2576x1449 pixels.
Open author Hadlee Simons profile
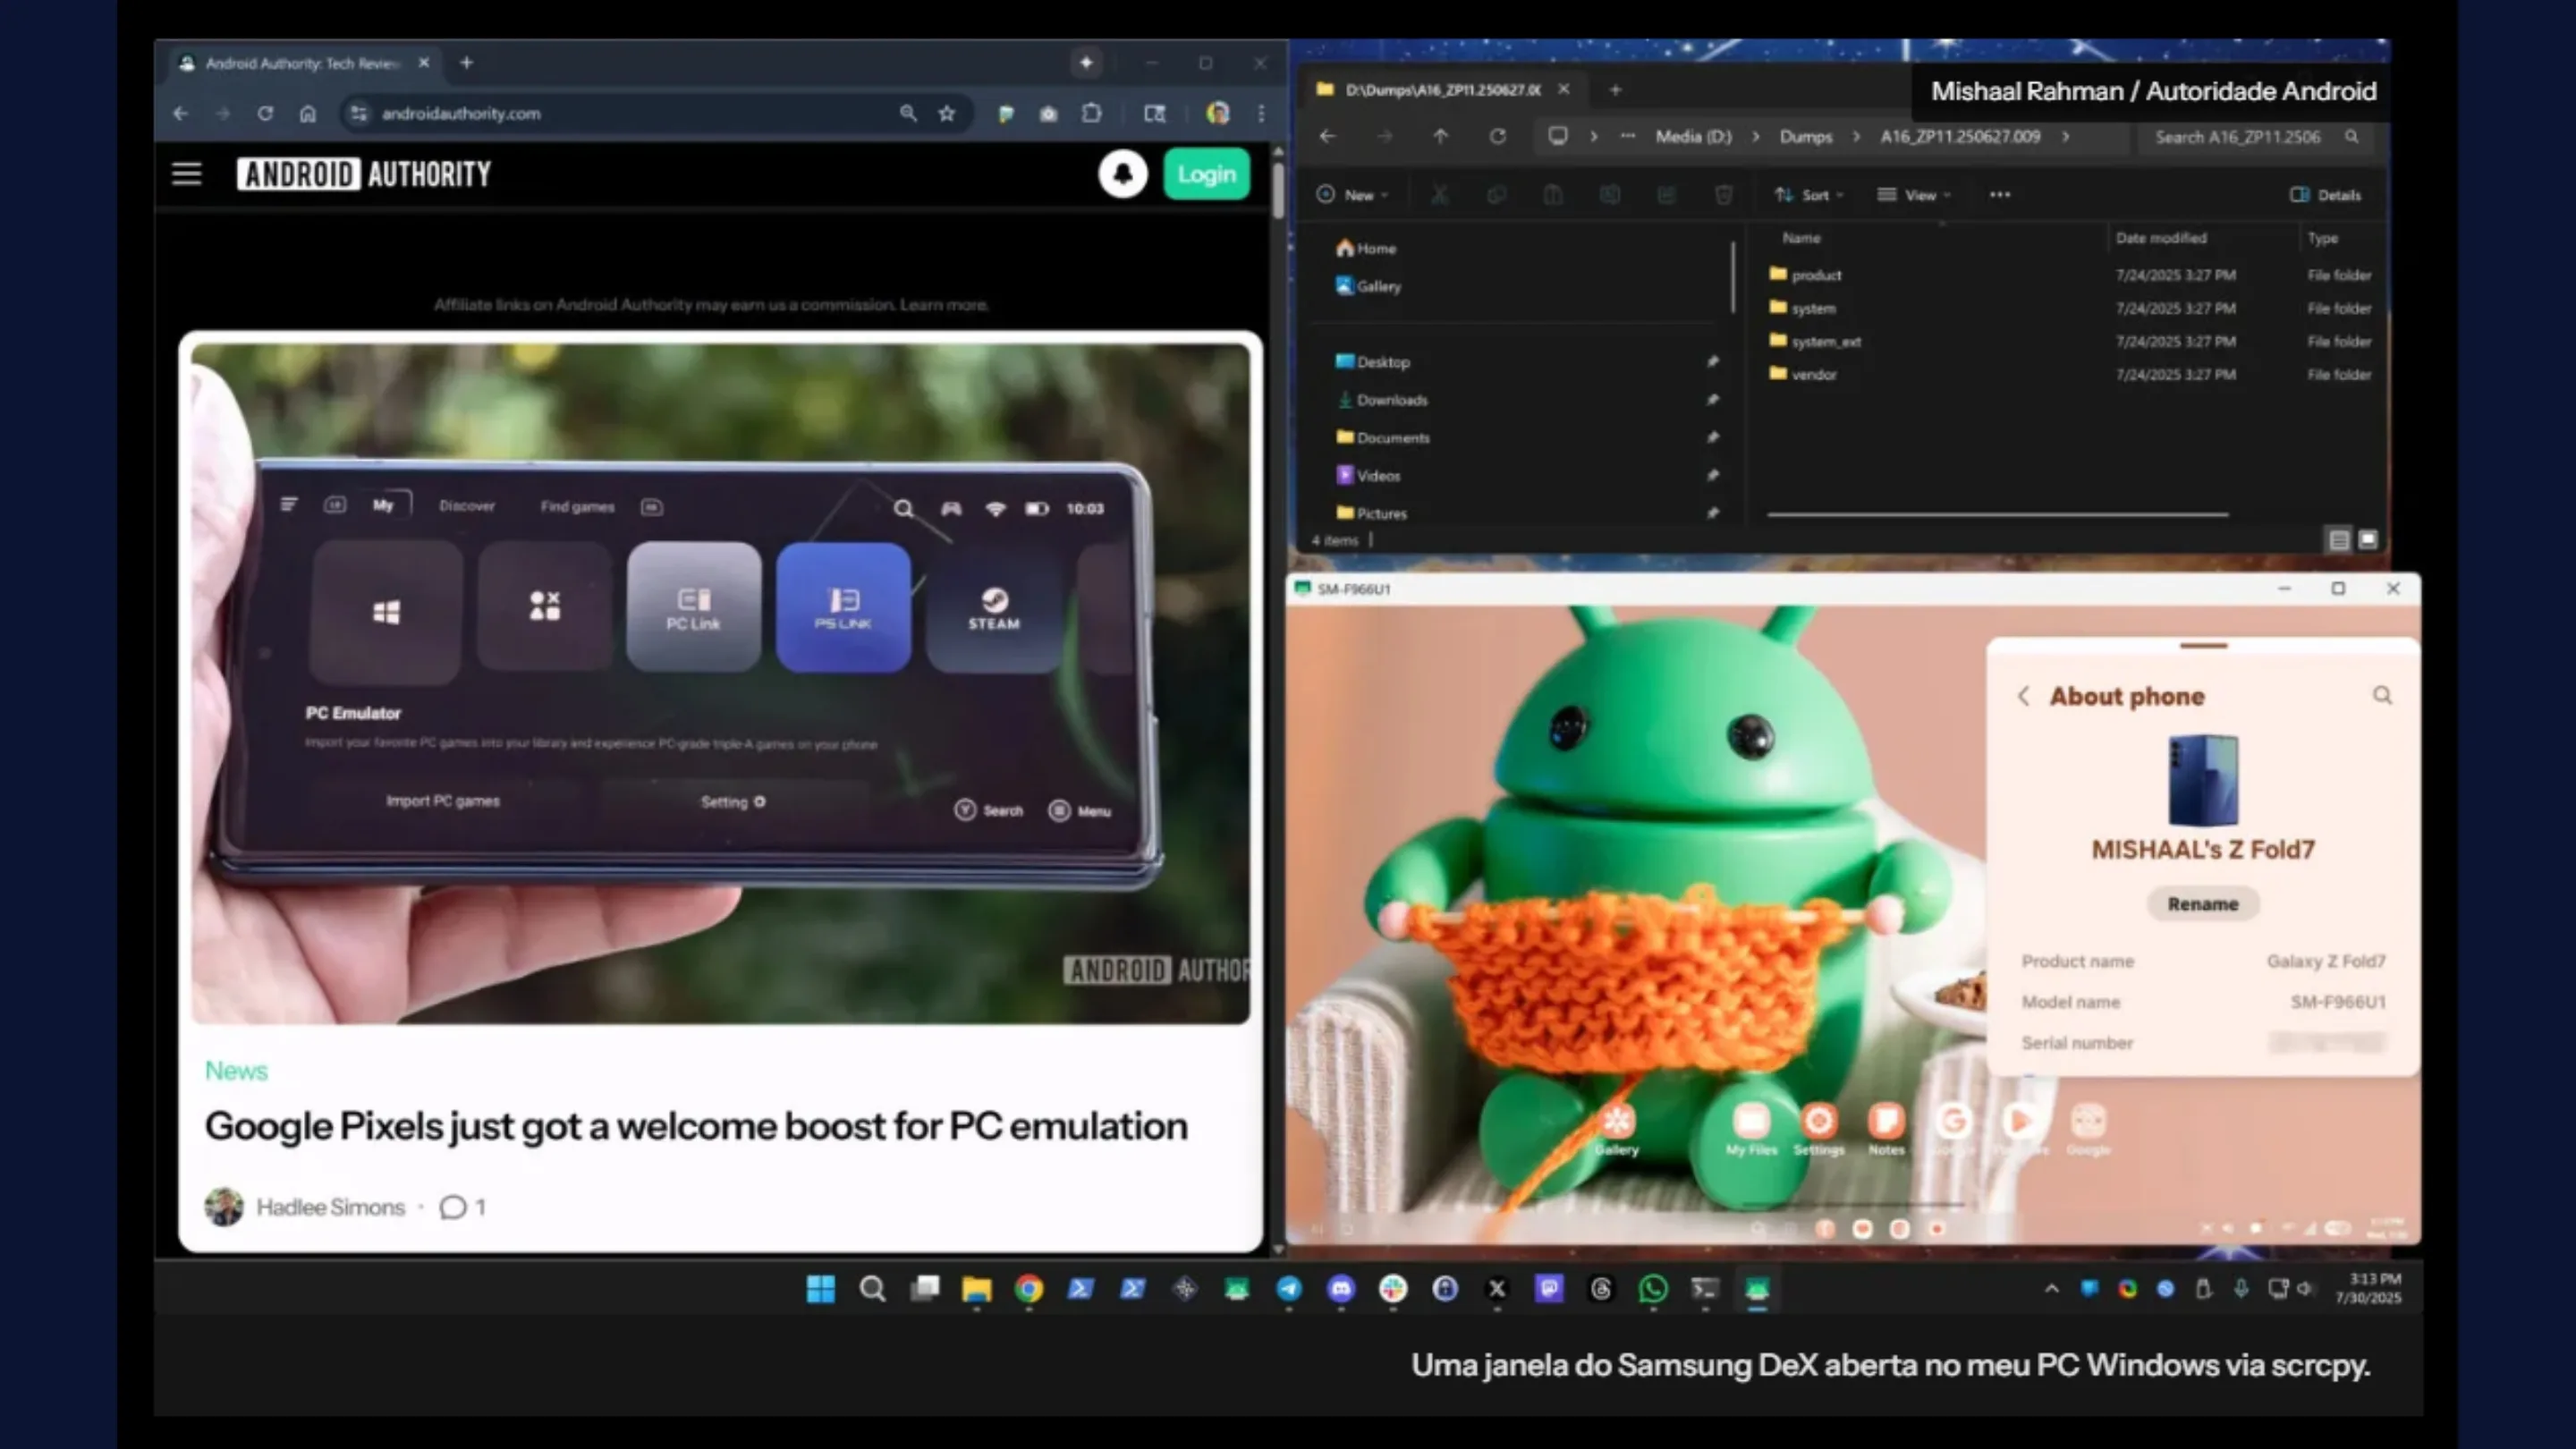click(330, 1207)
